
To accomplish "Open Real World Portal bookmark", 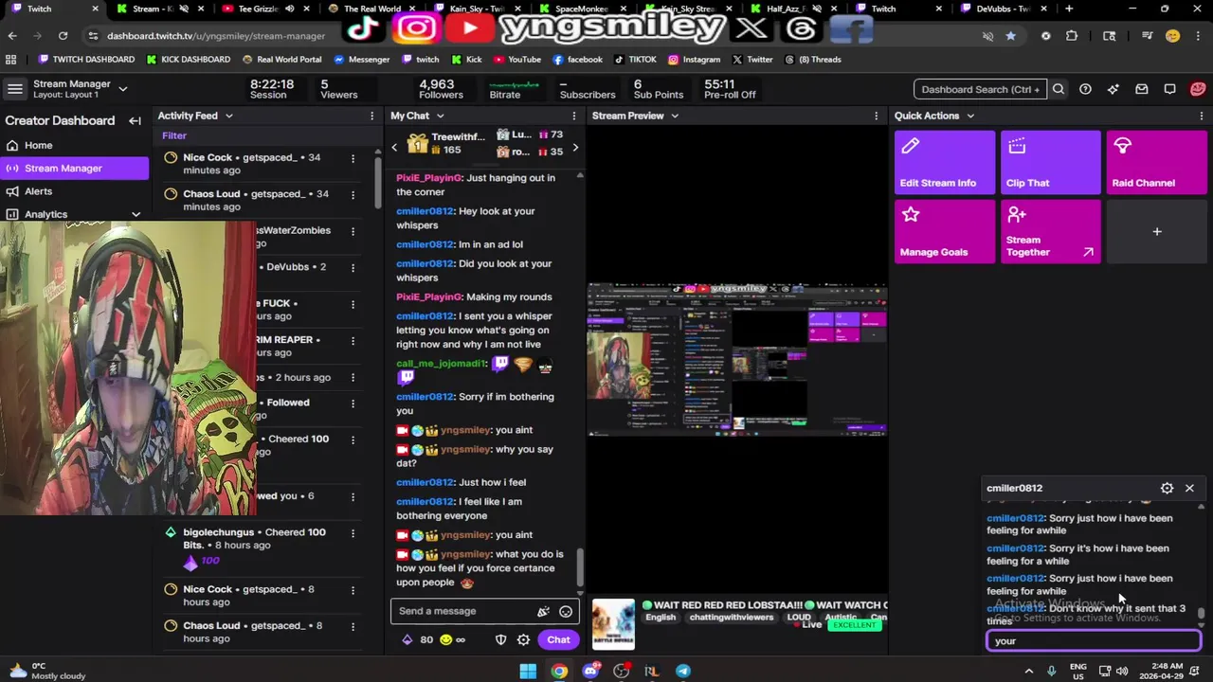I will tap(281, 59).
